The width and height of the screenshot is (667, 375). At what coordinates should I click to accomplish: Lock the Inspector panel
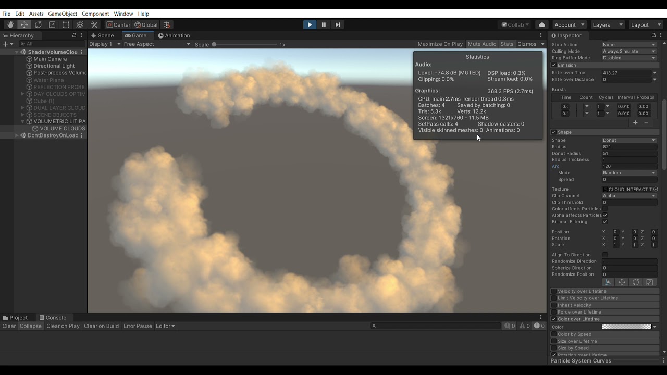pyautogui.click(x=653, y=35)
